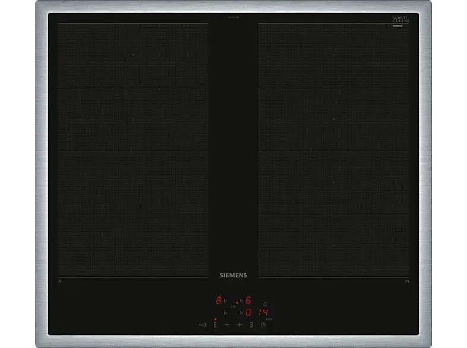Touch the top-left cooking zone
Viewport: 467px width, 348px height.
click(132, 55)
